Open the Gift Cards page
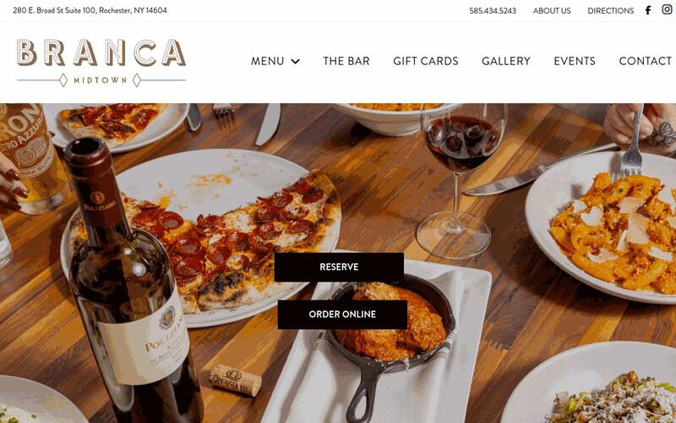The height and width of the screenshot is (423, 676). [x=426, y=61]
